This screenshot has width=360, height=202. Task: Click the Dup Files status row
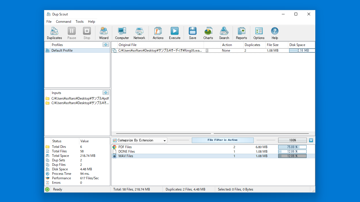click(x=77, y=165)
